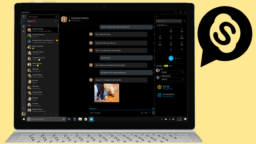The image size is (256, 144).
Task: Open Skype settings gear in sidebar
Action: [x=24, y=108]
